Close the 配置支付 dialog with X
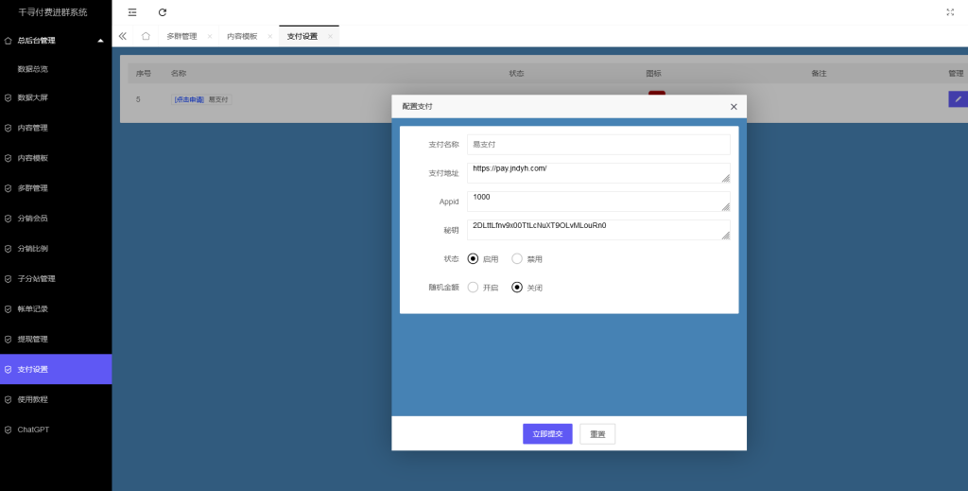Viewport: 968px width, 491px height. pyautogui.click(x=734, y=107)
